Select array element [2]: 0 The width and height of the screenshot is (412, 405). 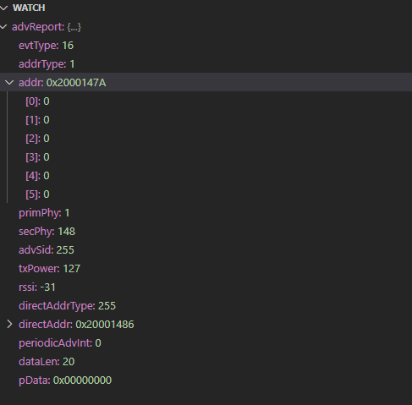tap(206, 139)
